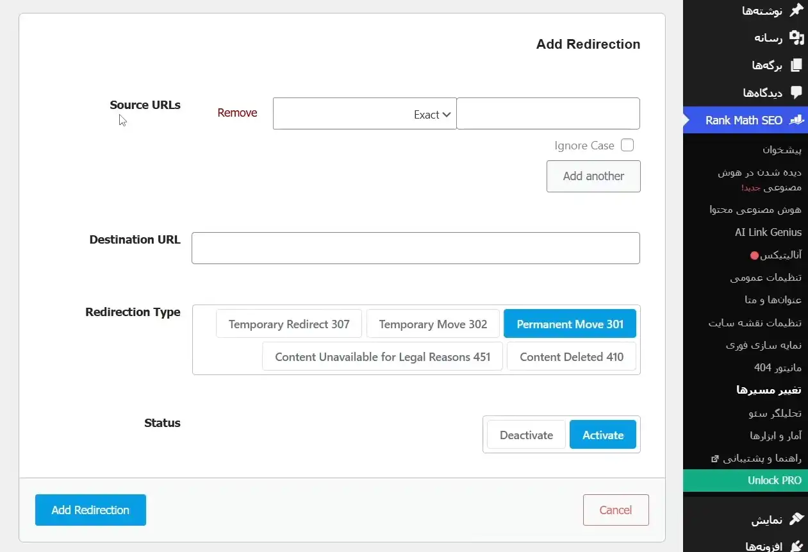The image size is (808, 552).
Task: Focus the Destination URL input field
Action: [x=416, y=247]
